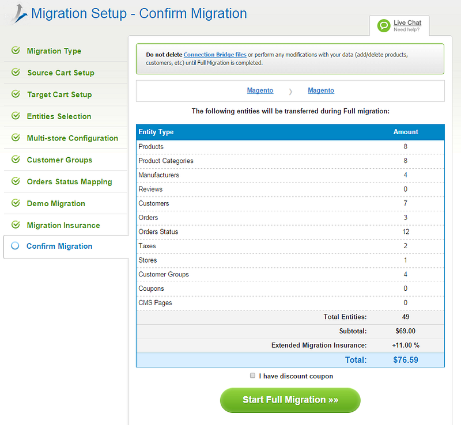Click the Stores row label
The height and width of the screenshot is (425, 461).
point(148,260)
